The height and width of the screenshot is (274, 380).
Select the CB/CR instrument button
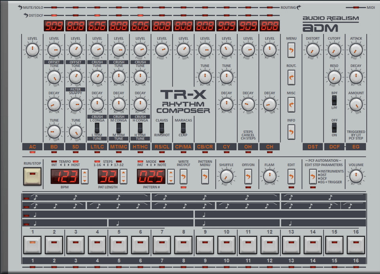coord(205,147)
